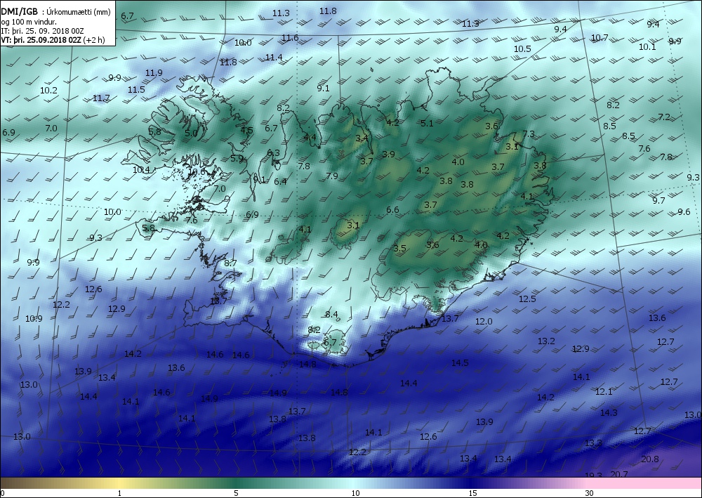Click the DMI/IGB title in the legend box
This screenshot has height=498, width=702.
coord(20,12)
